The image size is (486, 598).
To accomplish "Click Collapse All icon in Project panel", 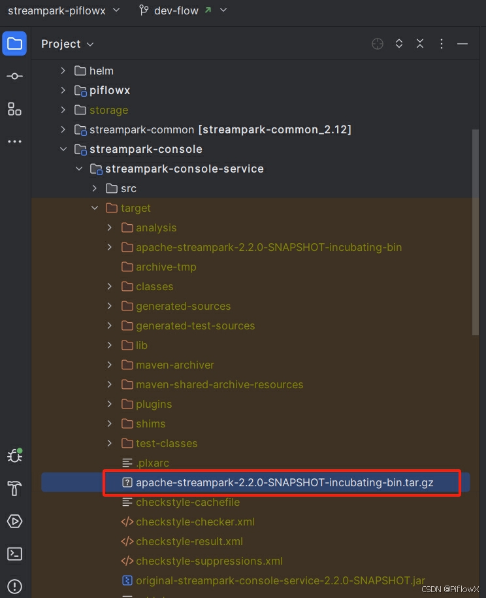I will (x=420, y=44).
